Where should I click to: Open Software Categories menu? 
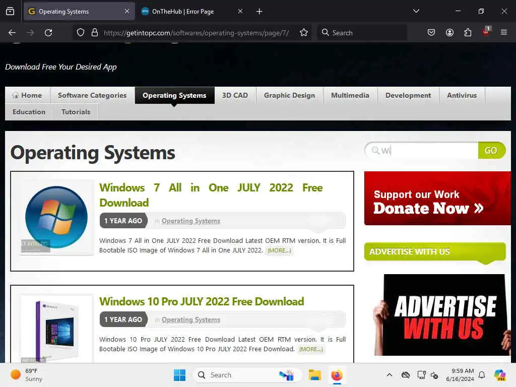coord(92,95)
